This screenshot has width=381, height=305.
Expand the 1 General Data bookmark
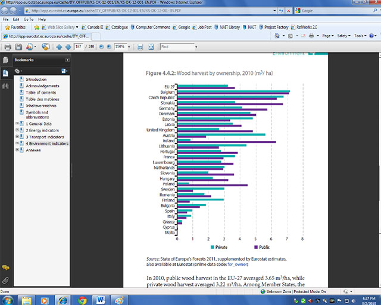[17, 124]
